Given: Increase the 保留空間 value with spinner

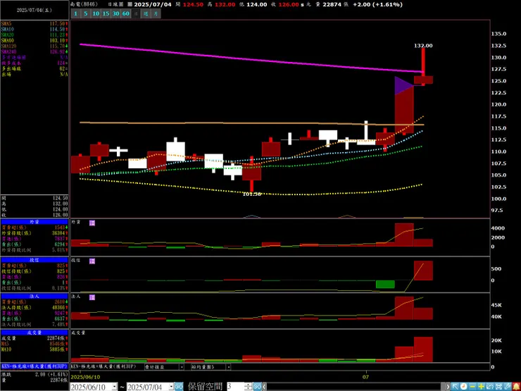Looking at the screenshot, I should tap(249, 385).
